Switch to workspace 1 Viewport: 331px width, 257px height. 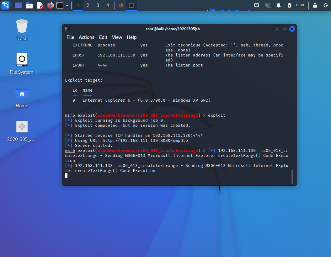pos(78,5)
